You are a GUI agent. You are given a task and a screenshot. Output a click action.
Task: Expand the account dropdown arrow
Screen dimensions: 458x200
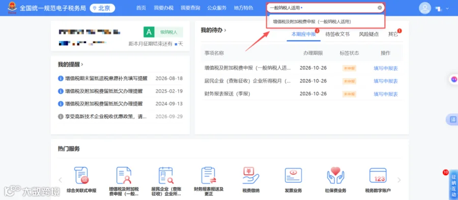pos(447,9)
